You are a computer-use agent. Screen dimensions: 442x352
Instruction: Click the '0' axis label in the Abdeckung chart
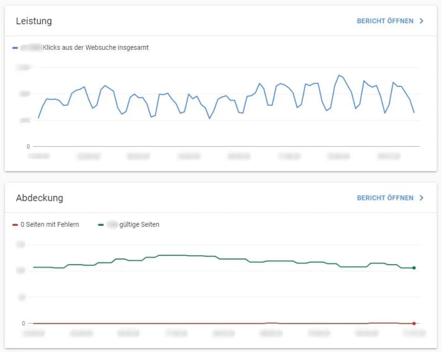pos(23,323)
